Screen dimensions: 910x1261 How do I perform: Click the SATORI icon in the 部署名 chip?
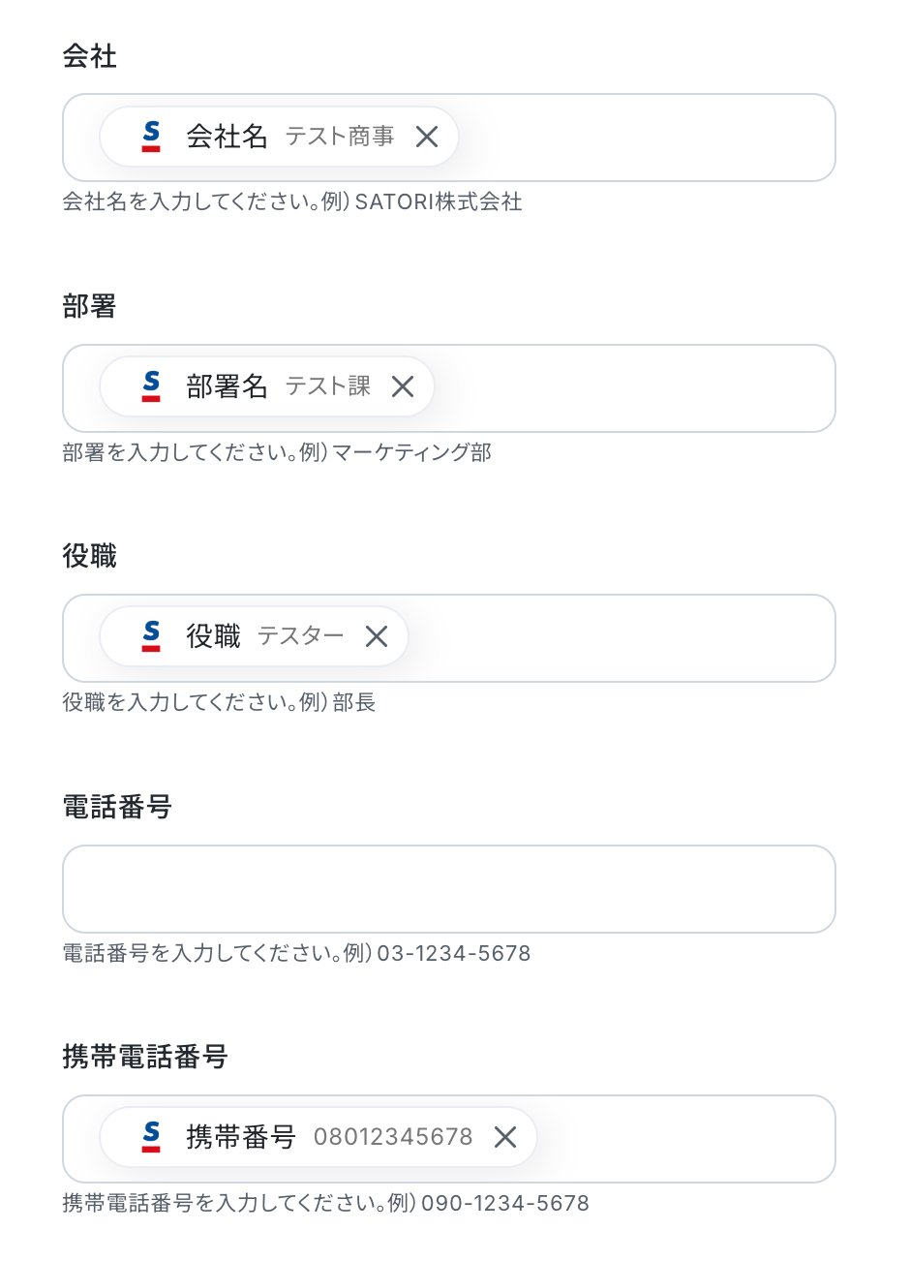tap(151, 386)
